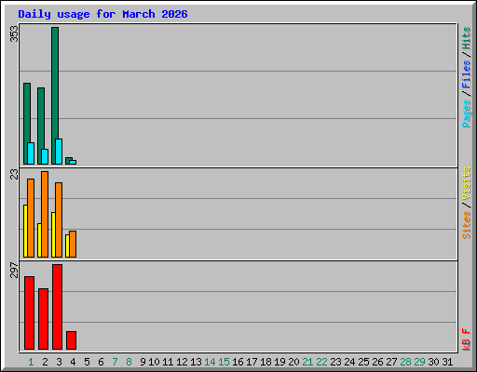
Task: Click the yellow visits bar for day 1
Action: click(x=25, y=231)
